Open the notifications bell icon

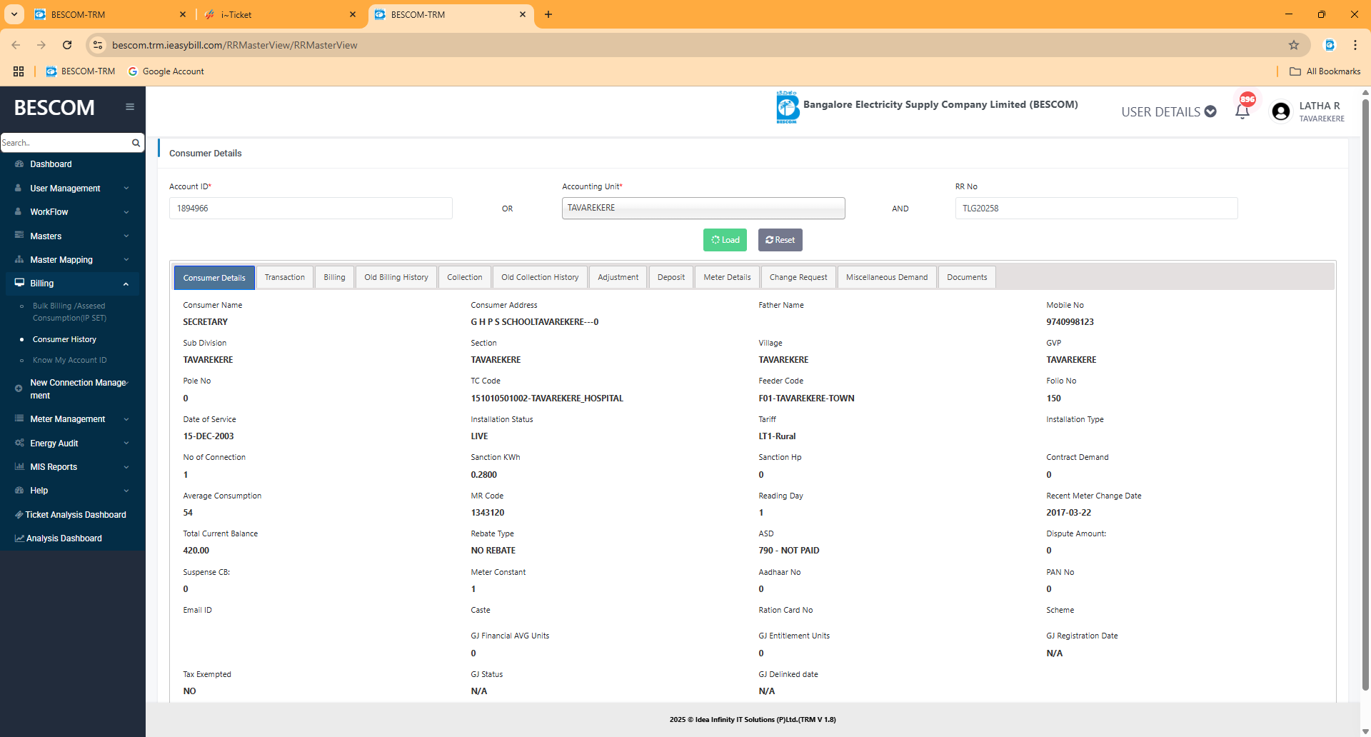click(1242, 111)
